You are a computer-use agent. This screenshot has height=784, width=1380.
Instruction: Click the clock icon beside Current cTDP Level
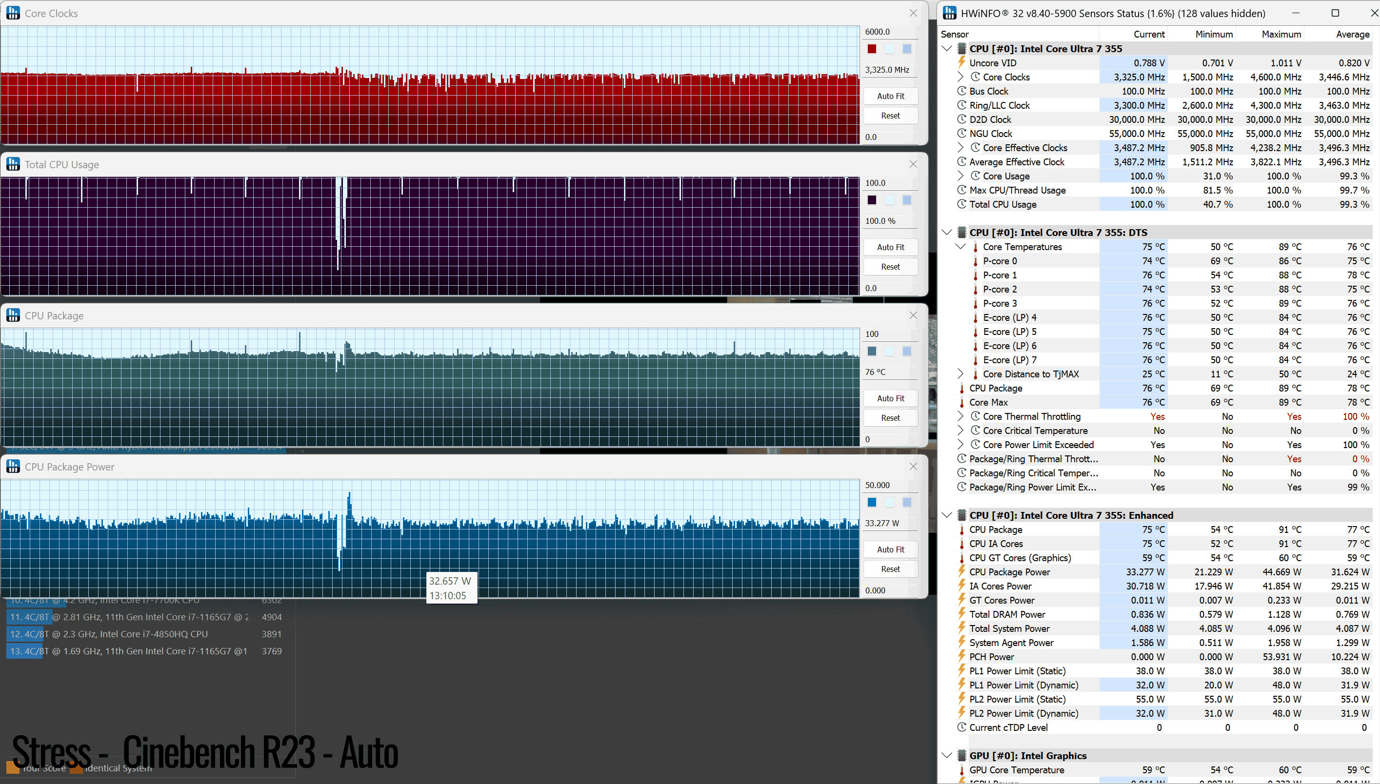tap(961, 727)
